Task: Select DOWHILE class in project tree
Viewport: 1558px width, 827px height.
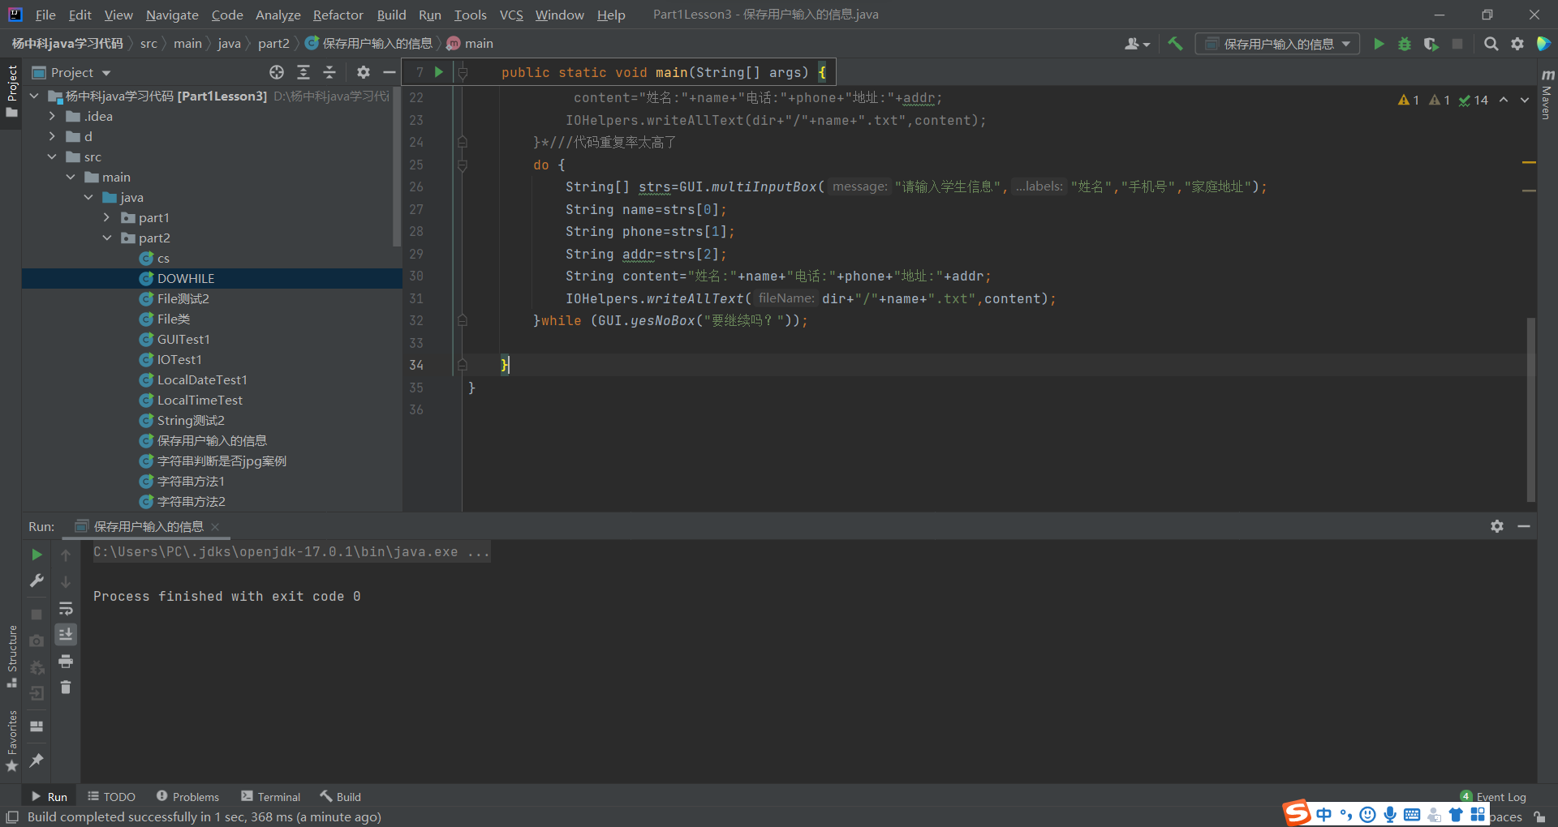Action: pos(186,278)
